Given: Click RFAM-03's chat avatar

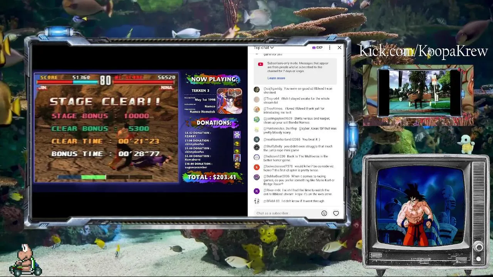Looking at the screenshot, I should tap(257, 201).
